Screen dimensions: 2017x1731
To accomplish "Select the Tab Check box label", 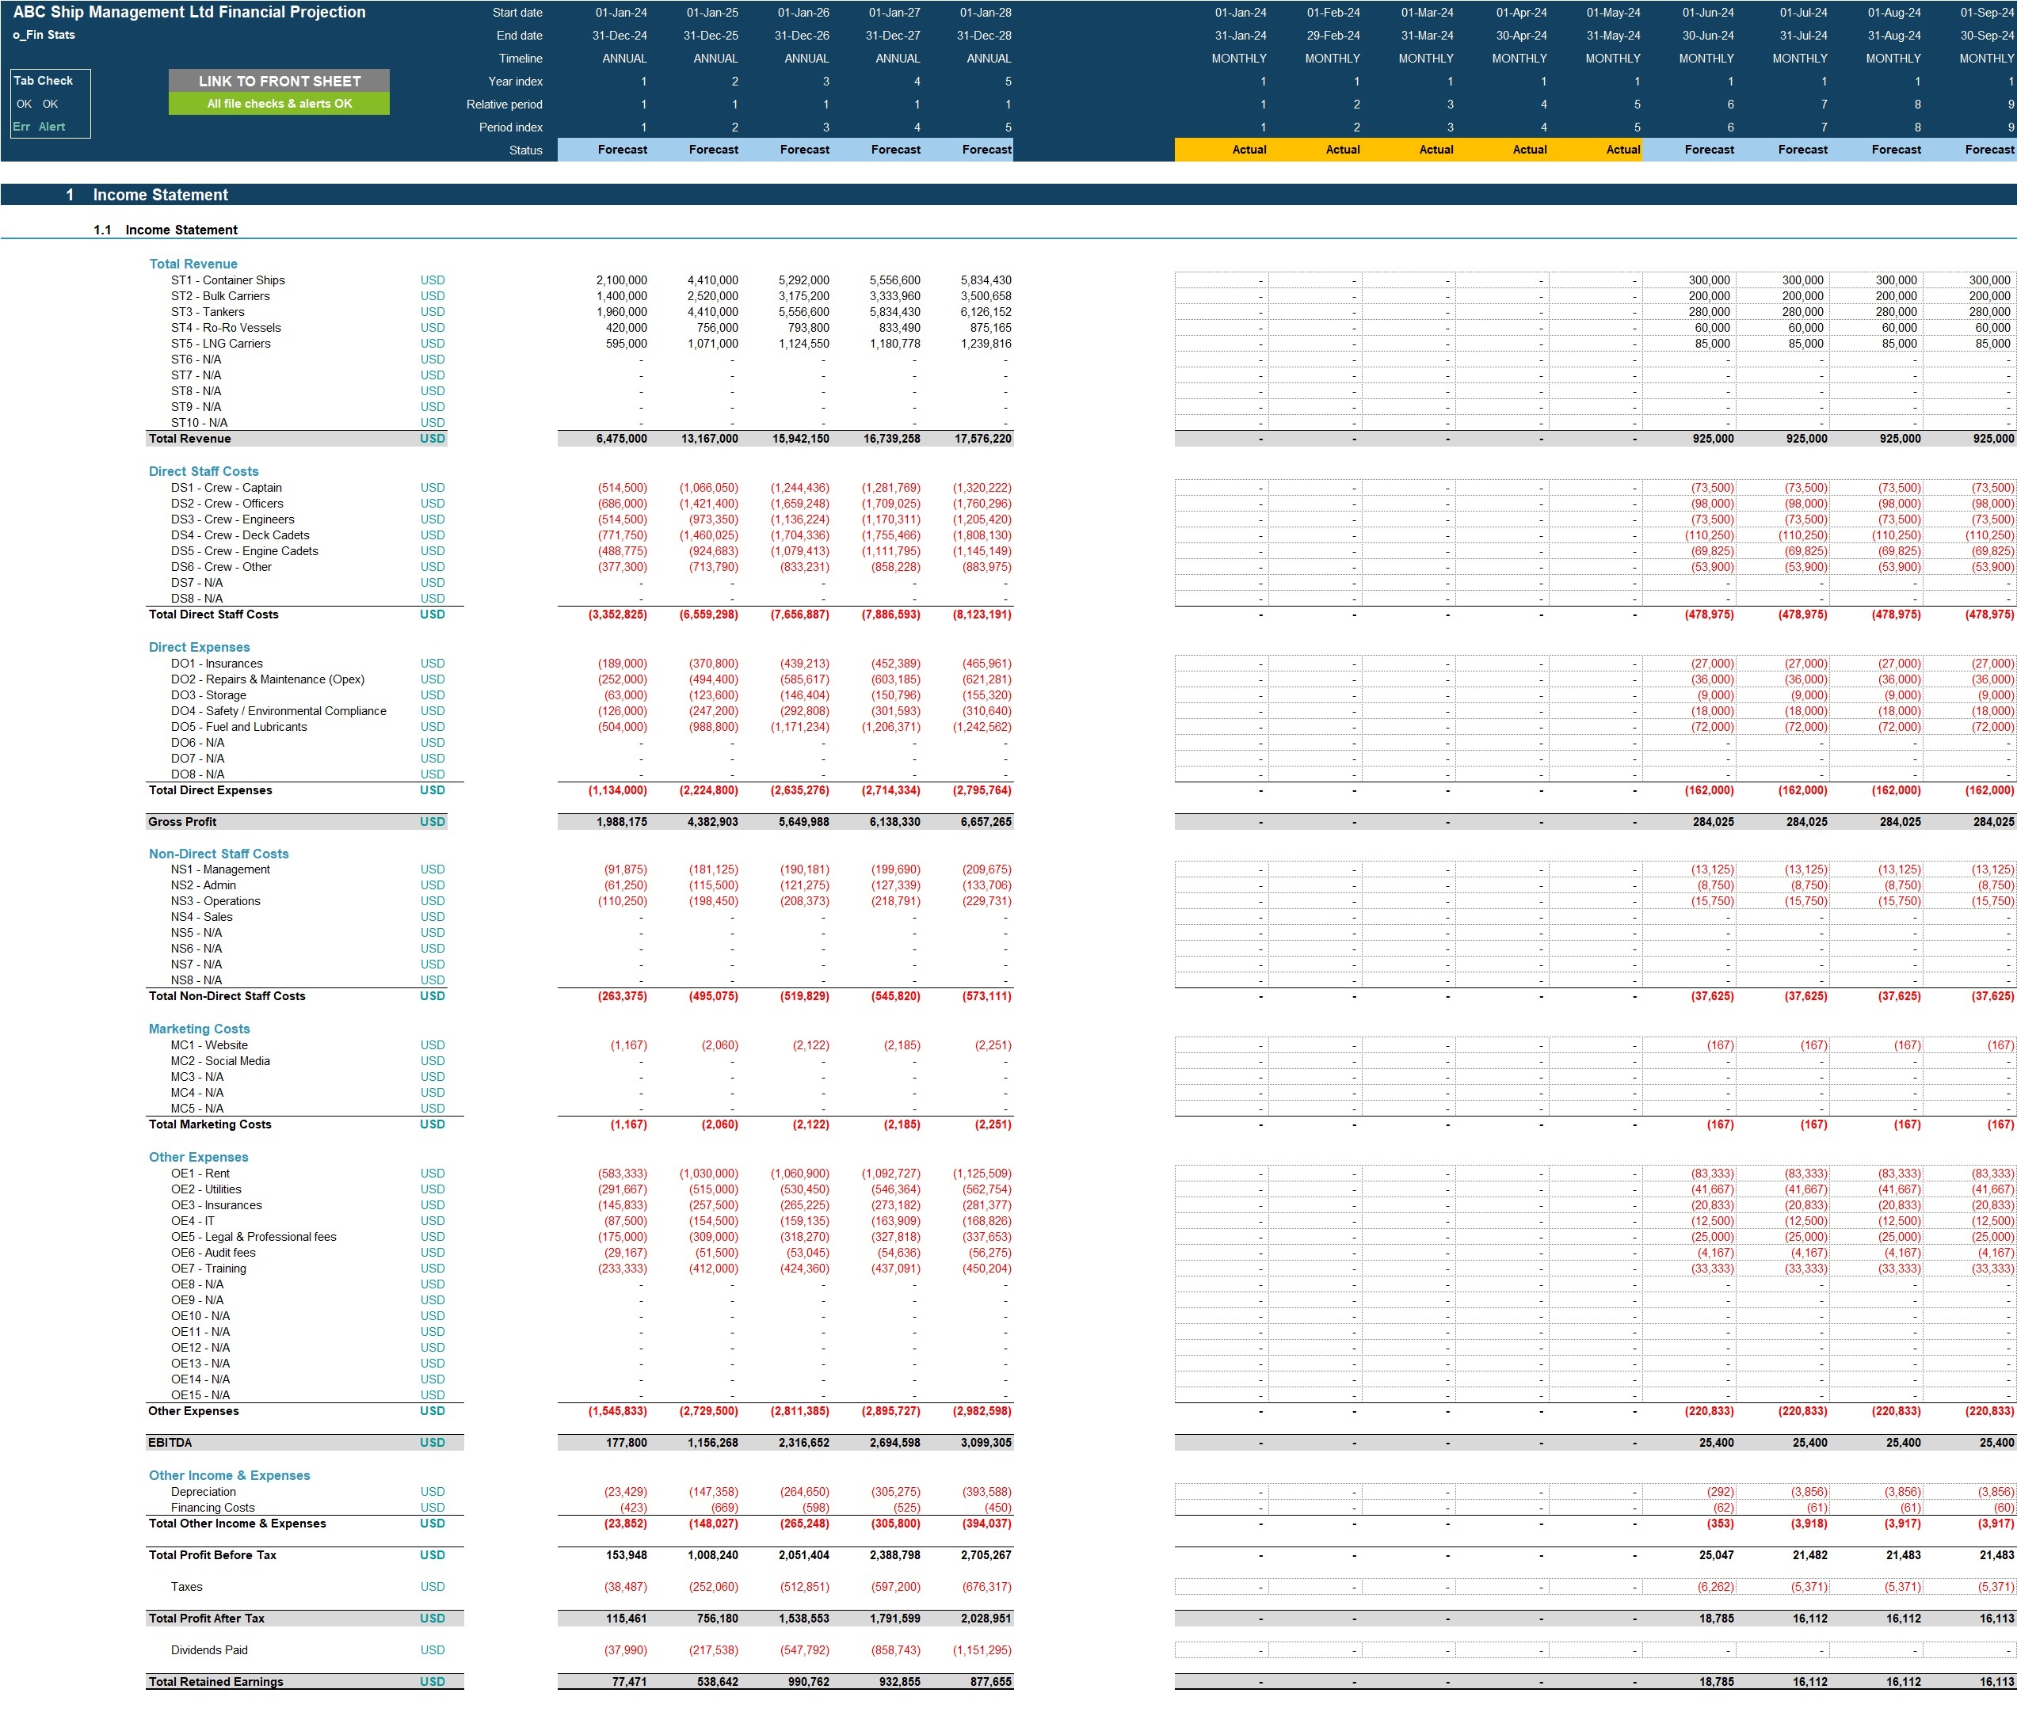I will tap(43, 81).
